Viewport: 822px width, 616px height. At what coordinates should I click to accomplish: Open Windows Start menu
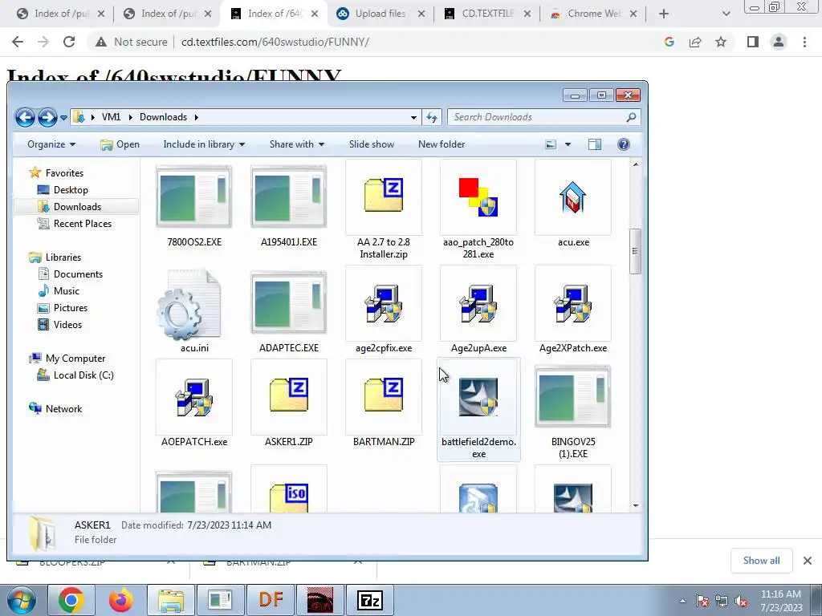click(22, 600)
